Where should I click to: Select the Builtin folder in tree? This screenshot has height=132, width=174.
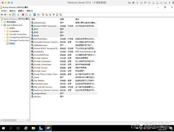(x=11, y=28)
